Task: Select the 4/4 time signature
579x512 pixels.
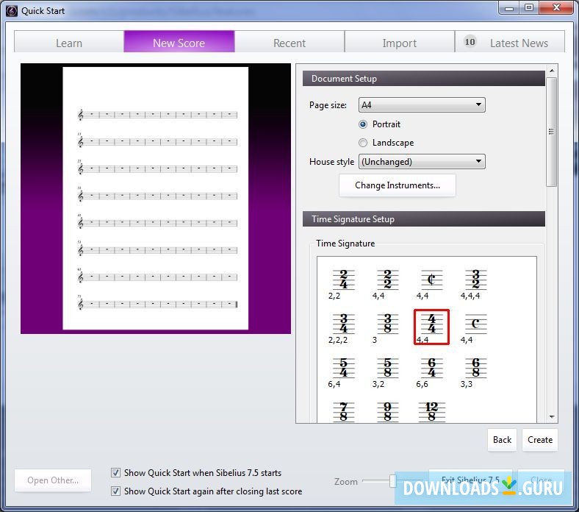Action: (x=431, y=327)
